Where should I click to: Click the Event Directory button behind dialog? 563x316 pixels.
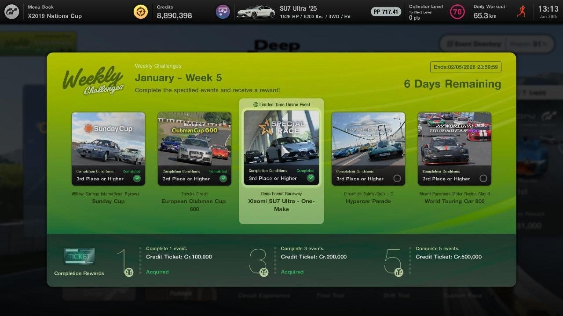click(474, 44)
